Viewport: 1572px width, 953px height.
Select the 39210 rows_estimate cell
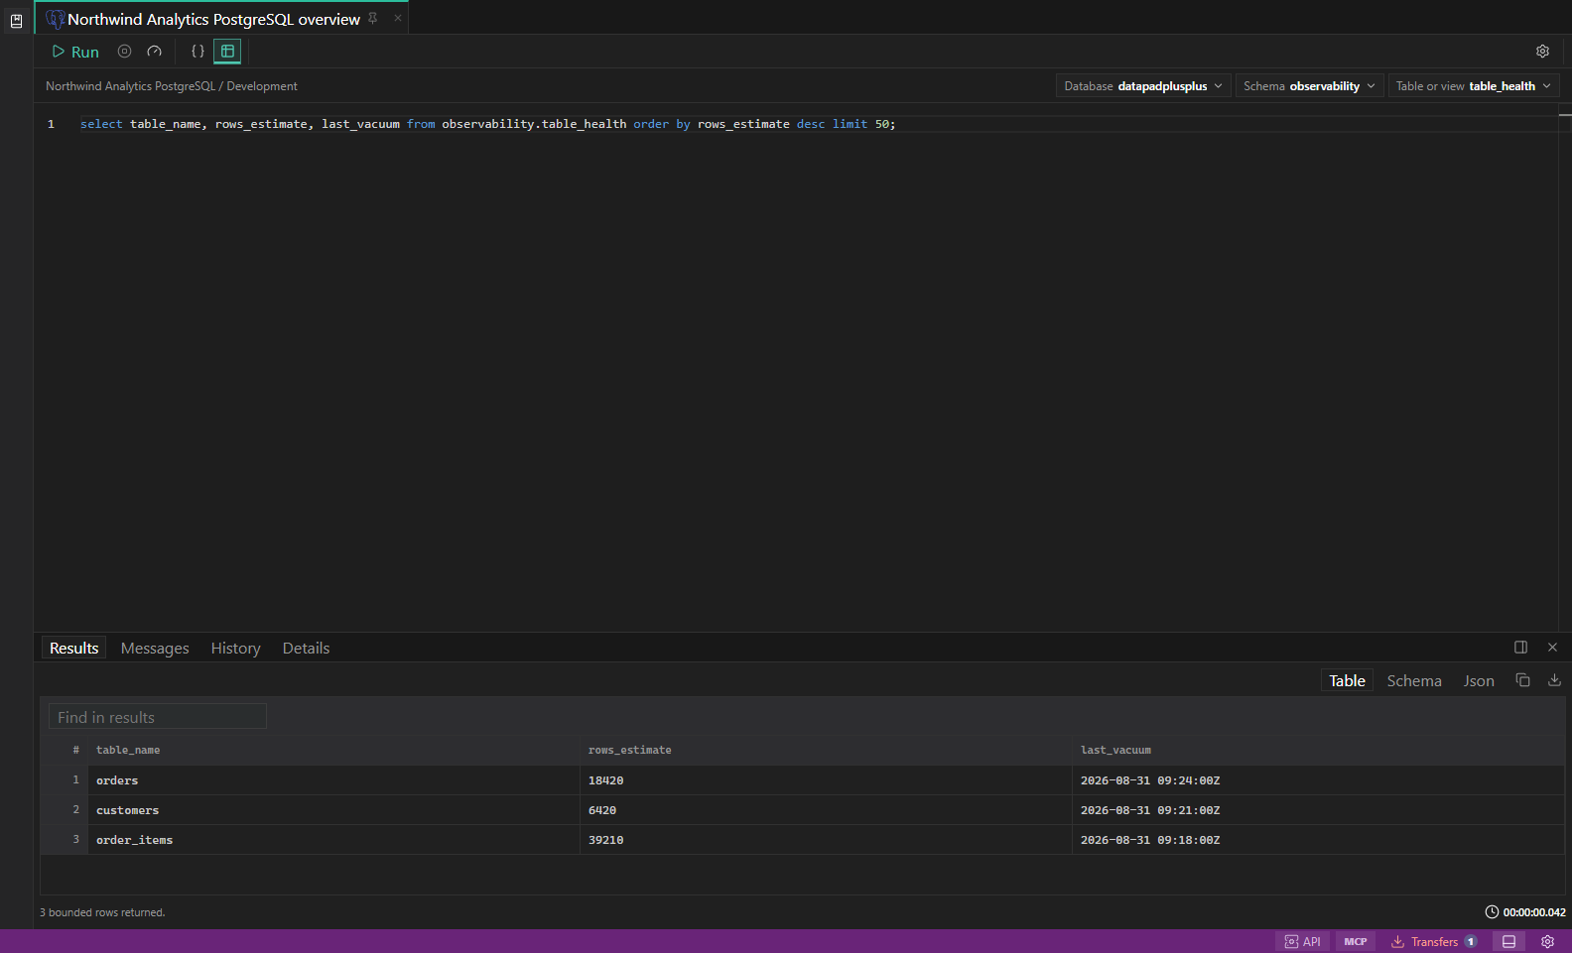pyautogui.click(x=826, y=840)
